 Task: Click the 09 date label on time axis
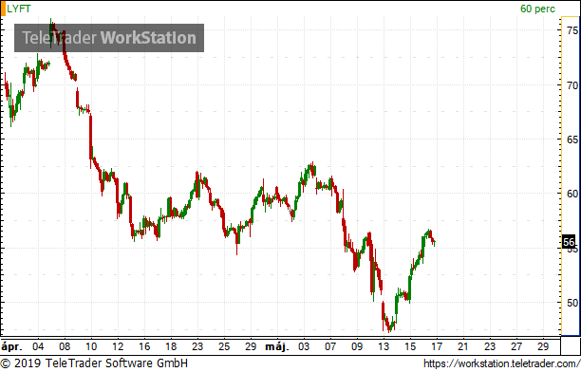coord(357,346)
